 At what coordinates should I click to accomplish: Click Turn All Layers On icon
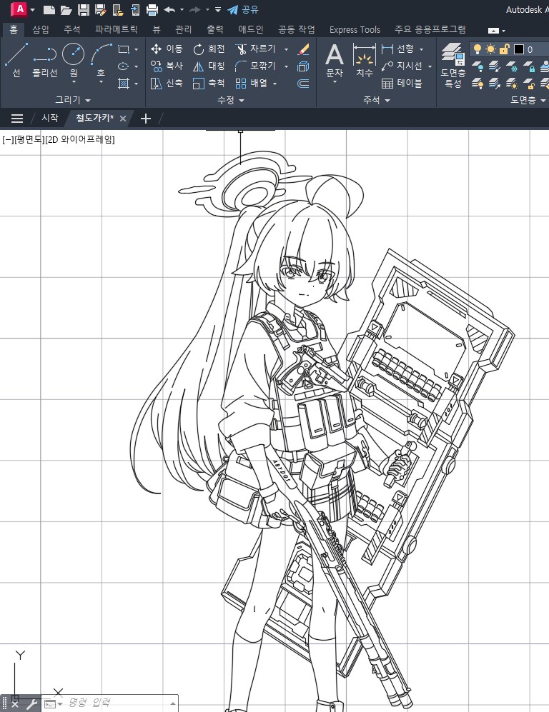478,84
